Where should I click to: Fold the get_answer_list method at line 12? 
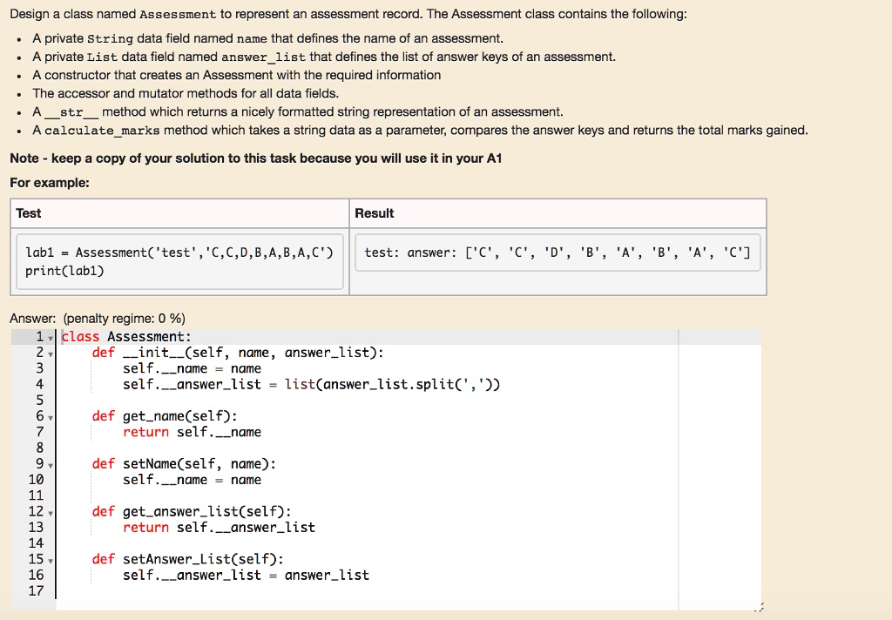pyautogui.click(x=51, y=514)
